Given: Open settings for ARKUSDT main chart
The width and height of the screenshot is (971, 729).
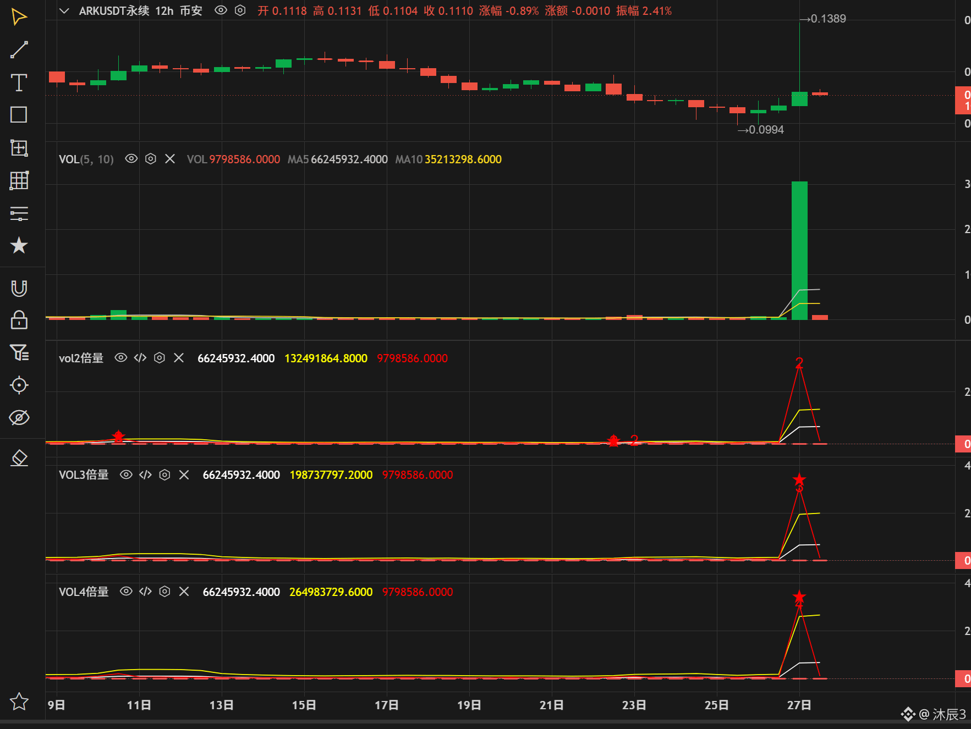Looking at the screenshot, I should [x=240, y=10].
